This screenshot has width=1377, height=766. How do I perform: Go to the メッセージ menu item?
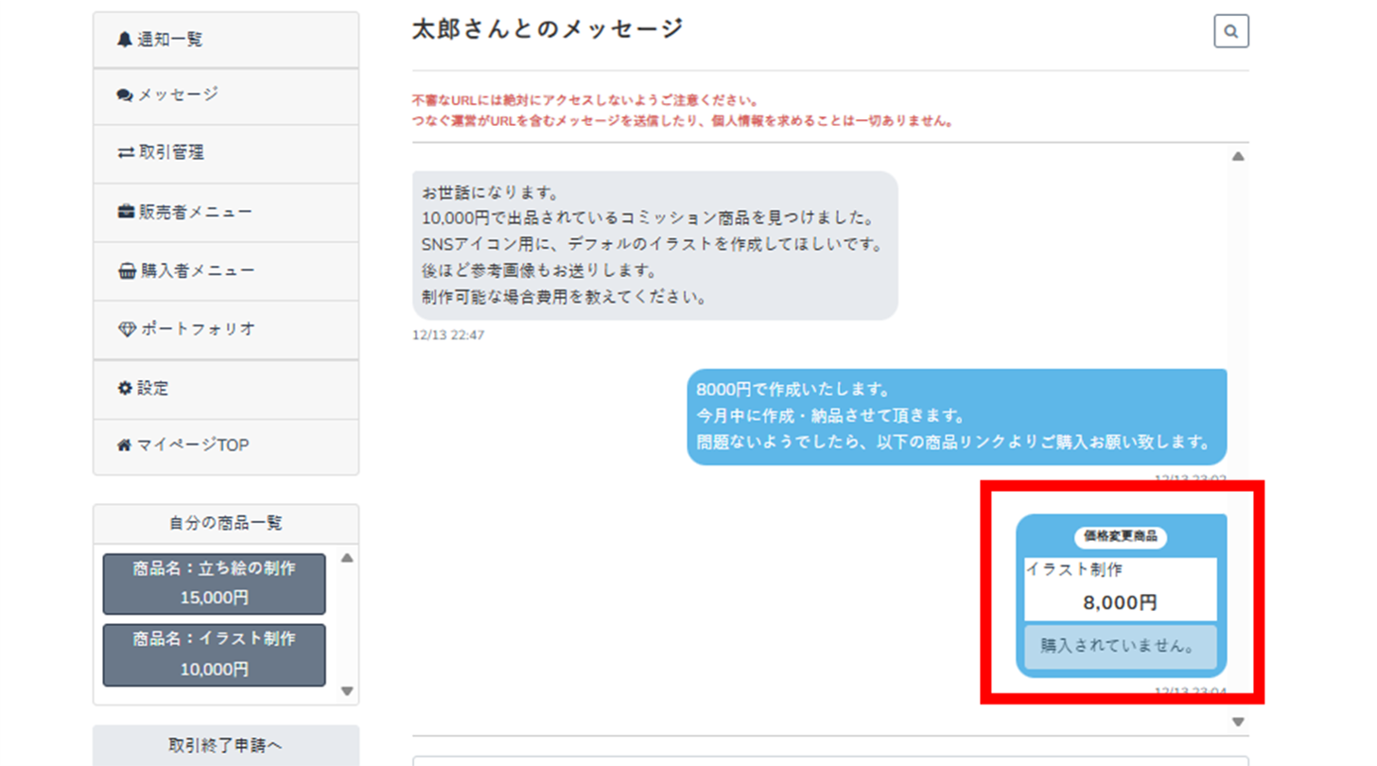pyautogui.click(x=226, y=96)
